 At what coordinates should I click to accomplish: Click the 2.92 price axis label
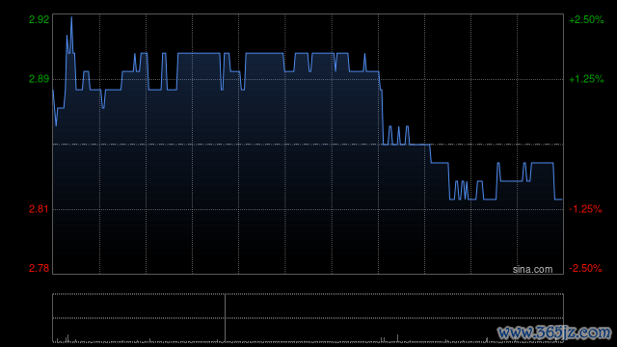coord(39,19)
